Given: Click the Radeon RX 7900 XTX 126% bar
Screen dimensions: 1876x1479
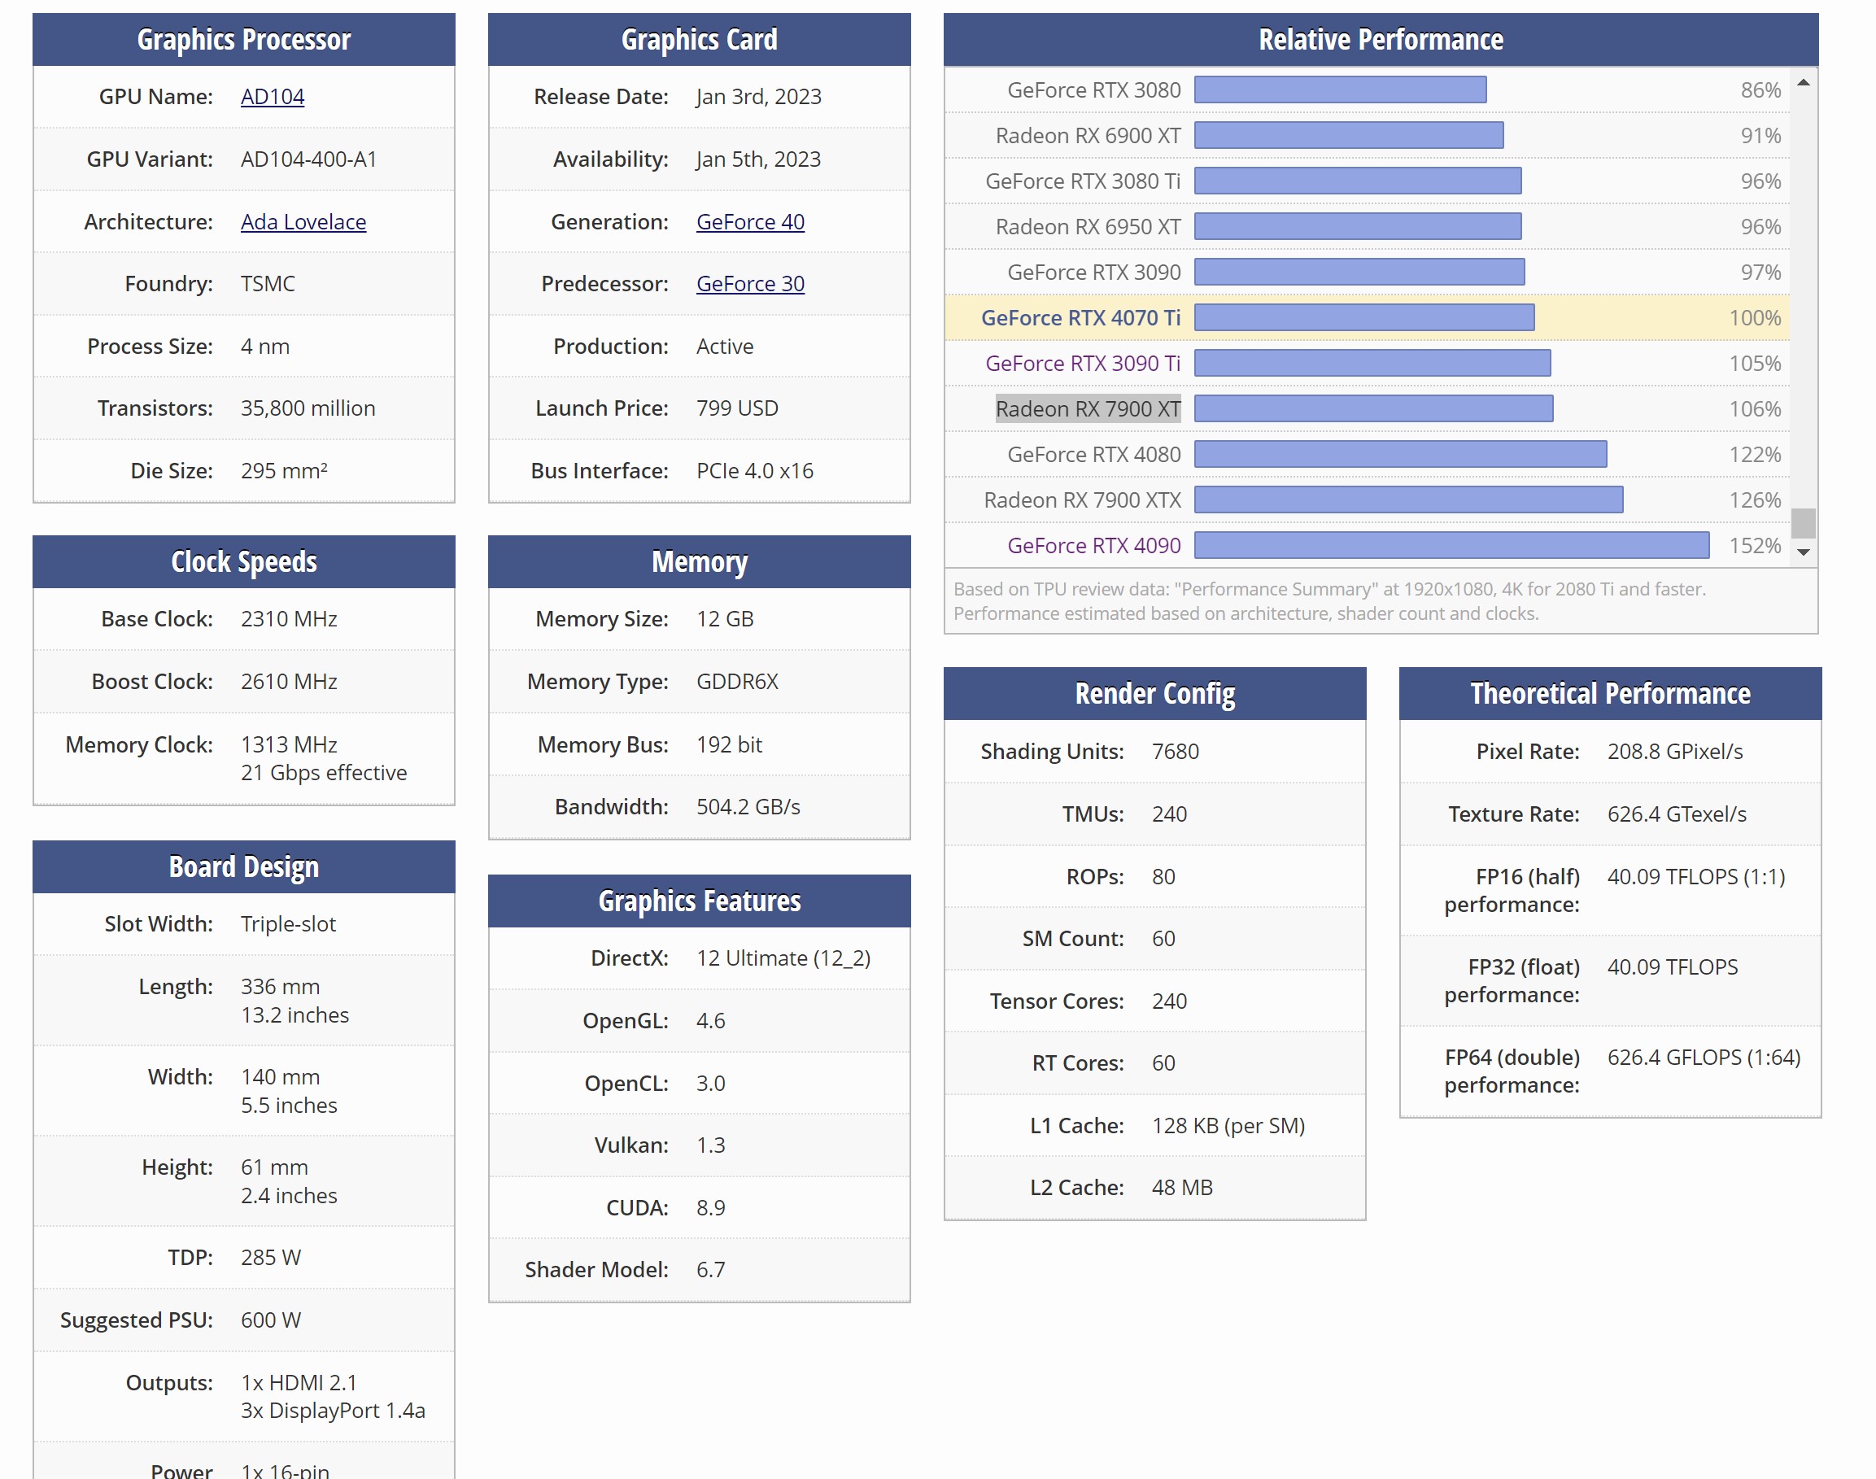Looking at the screenshot, I should coord(1408,500).
